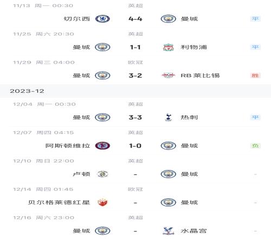Screen dimensions: 271x239
Task: Open team name 阿斯顿维拉
Action: point(68,146)
